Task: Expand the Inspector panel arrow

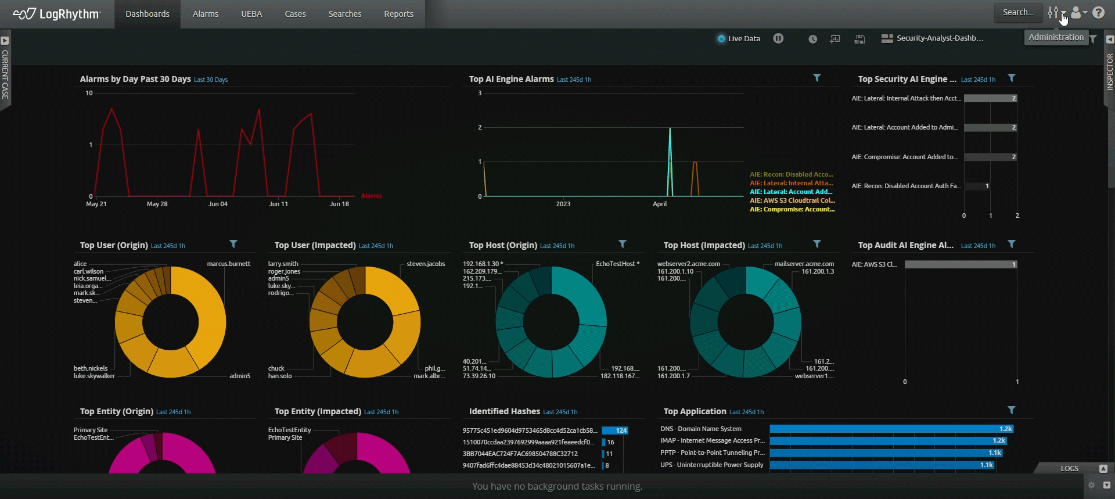Action: click(1110, 40)
